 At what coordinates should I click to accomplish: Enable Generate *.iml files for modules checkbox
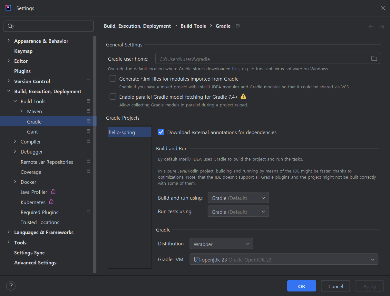(113, 78)
